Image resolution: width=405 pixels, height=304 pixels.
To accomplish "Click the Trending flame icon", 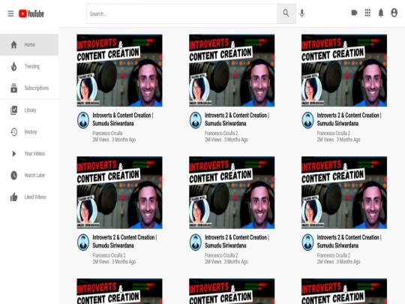I will coord(14,67).
